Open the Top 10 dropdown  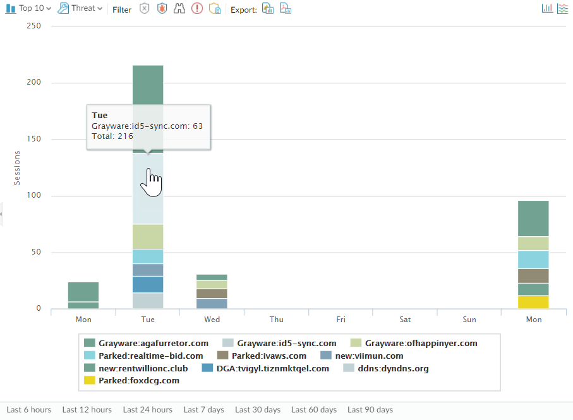tap(28, 8)
